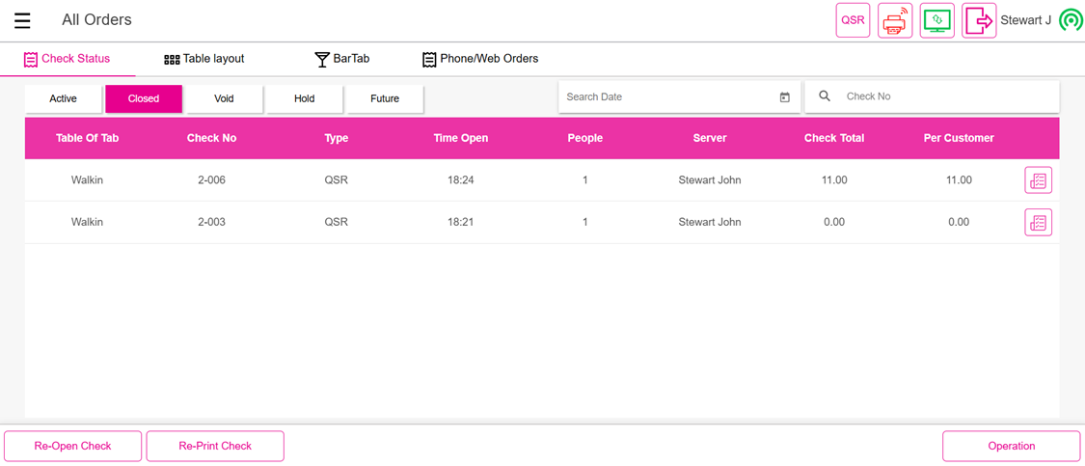Click the green monitor sync icon
Image resolution: width=1085 pixels, height=466 pixels.
(x=936, y=20)
